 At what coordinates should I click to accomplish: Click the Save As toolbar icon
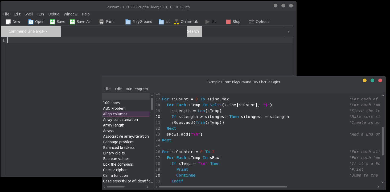tap(72, 22)
